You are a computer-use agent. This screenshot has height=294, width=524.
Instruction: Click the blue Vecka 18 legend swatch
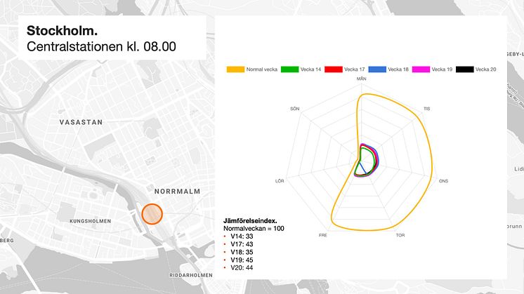pos(377,69)
